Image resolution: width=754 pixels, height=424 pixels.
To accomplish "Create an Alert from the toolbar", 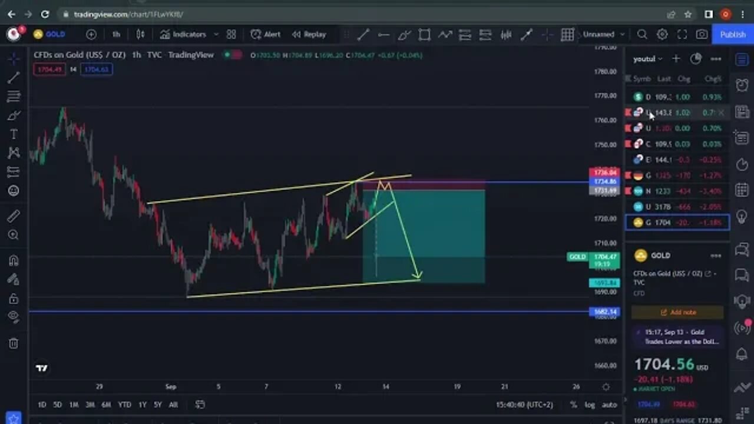I will [x=266, y=34].
